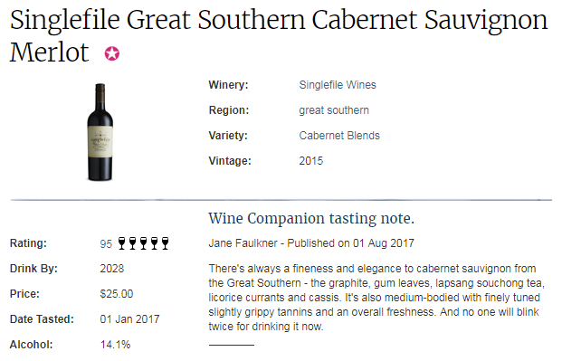This screenshot has width=562, height=361.
Task: Click the first wine glass rating icon
Action: pyautogui.click(x=122, y=243)
